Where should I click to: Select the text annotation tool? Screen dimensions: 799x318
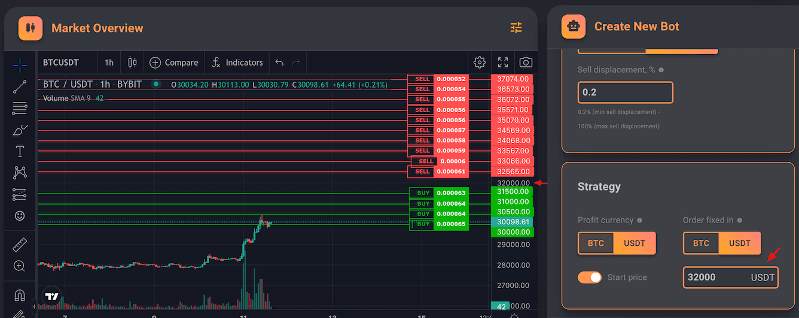[x=20, y=152]
